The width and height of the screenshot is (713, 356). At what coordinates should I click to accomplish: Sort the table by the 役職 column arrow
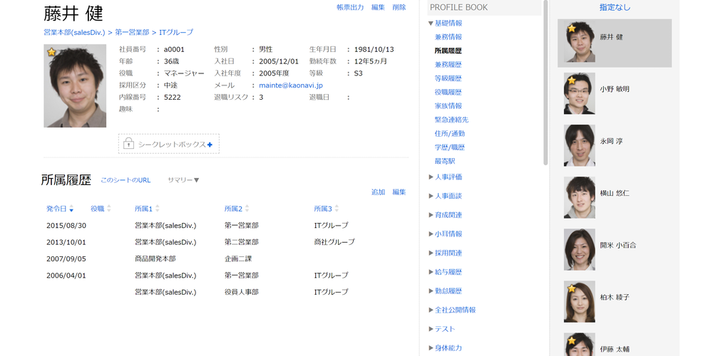pyautogui.click(x=108, y=209)
